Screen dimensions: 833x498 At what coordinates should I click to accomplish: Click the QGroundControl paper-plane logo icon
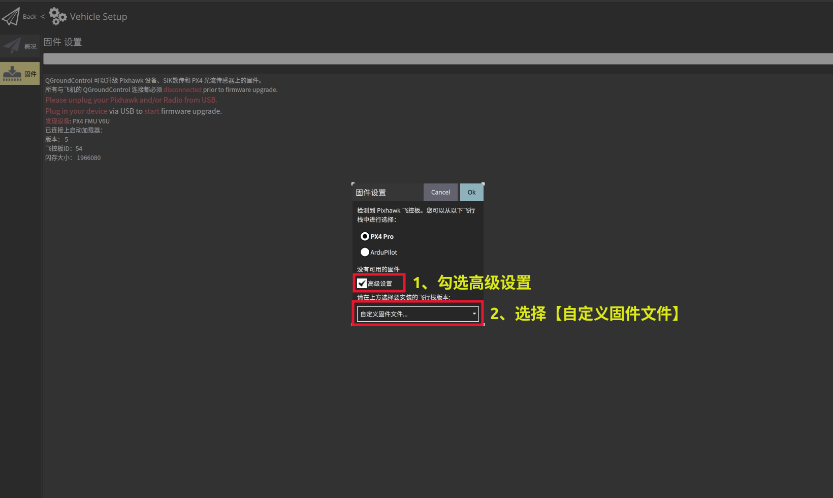pyautogui.click(x=11, y=16)
